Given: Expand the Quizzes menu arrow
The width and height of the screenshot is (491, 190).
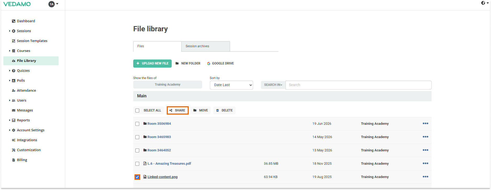Looking at the screenshot, I should (x=10, y=71).
